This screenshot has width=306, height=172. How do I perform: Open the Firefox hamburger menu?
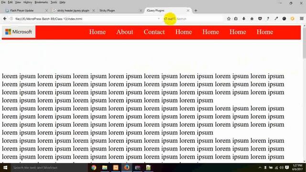coord(302,19)
